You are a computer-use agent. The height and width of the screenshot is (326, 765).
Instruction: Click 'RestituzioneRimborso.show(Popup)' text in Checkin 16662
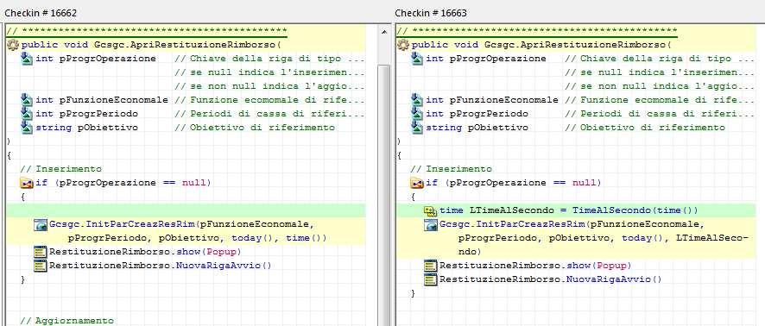coord(145,252)
